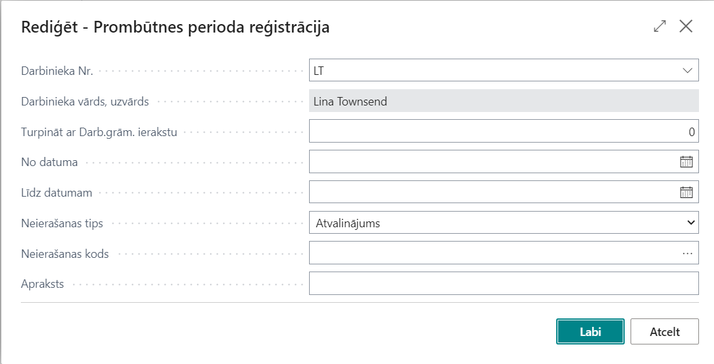Click the No datuma field label
The image size is (714, 364).
[50, 162]
